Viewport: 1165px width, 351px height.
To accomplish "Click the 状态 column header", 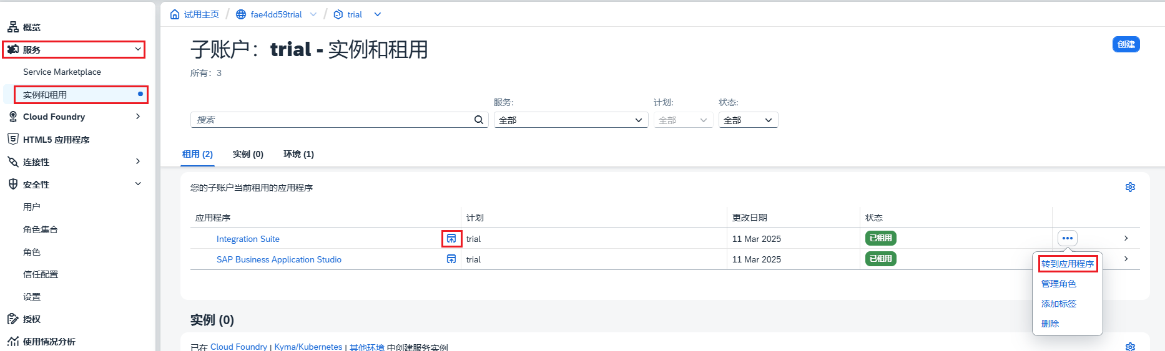I will click(x=873, y=218).
